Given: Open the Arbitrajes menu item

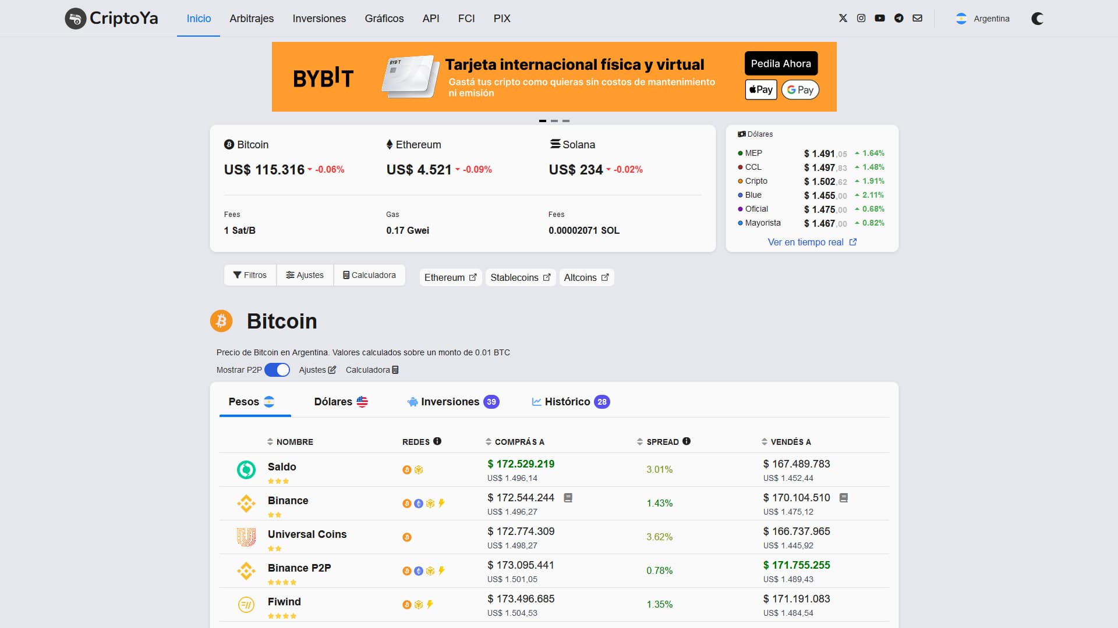Looking at the screenshot, I should pyautogui.click(x=252, y=18).
